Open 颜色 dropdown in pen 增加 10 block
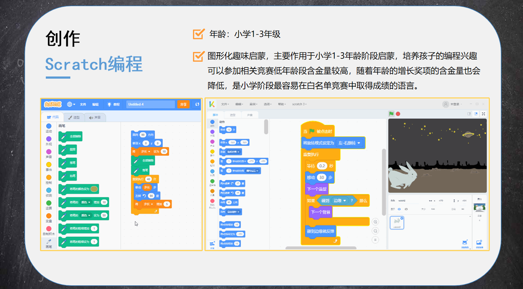The height and width of the screenshot is (289, 523). click(x=86, y=202)
